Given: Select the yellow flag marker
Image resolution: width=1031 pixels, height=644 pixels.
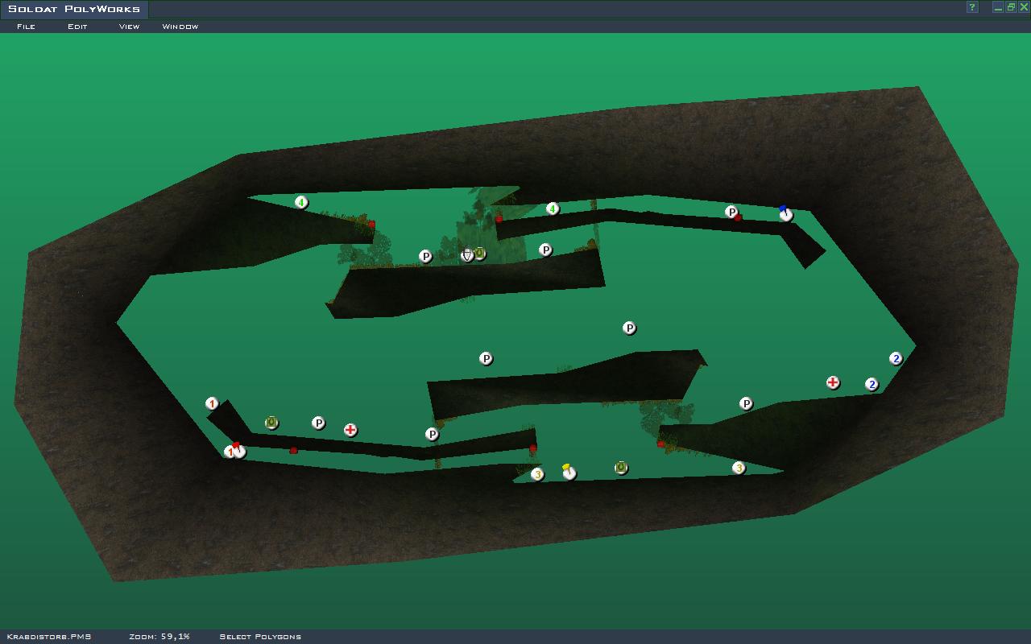Looking at the screenshot, I should click(x=569, y=473).
